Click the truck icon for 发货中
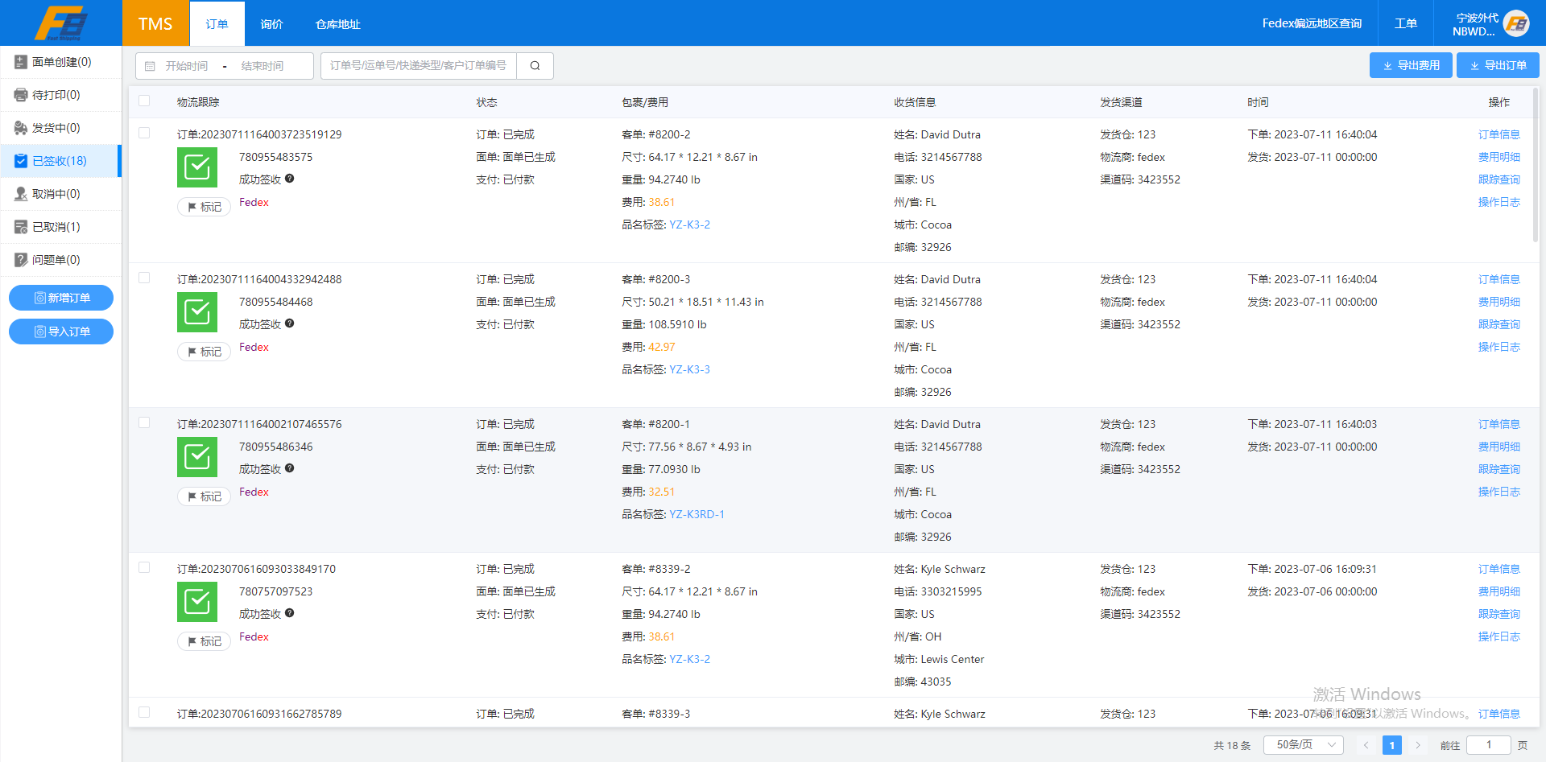 pos(21,128)
